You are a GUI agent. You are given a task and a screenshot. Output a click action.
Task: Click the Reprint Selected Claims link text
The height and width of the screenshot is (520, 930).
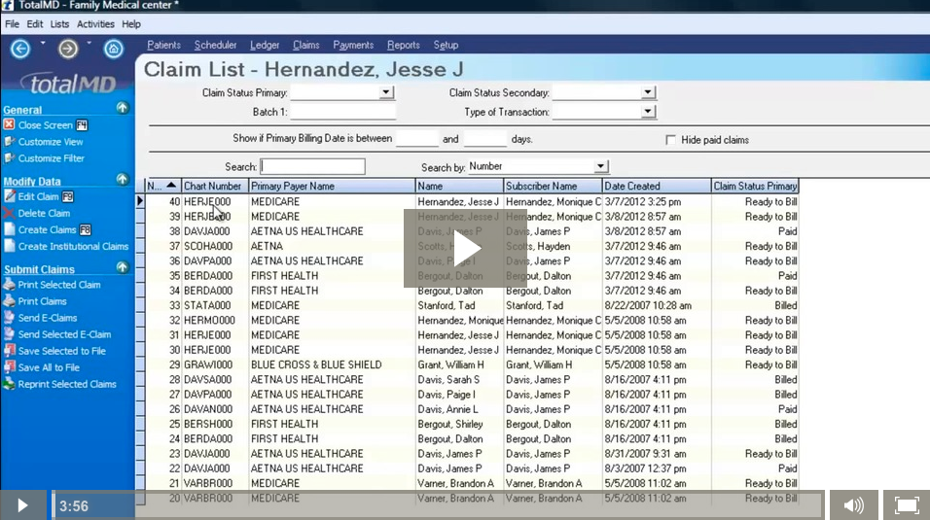[67, 384]
